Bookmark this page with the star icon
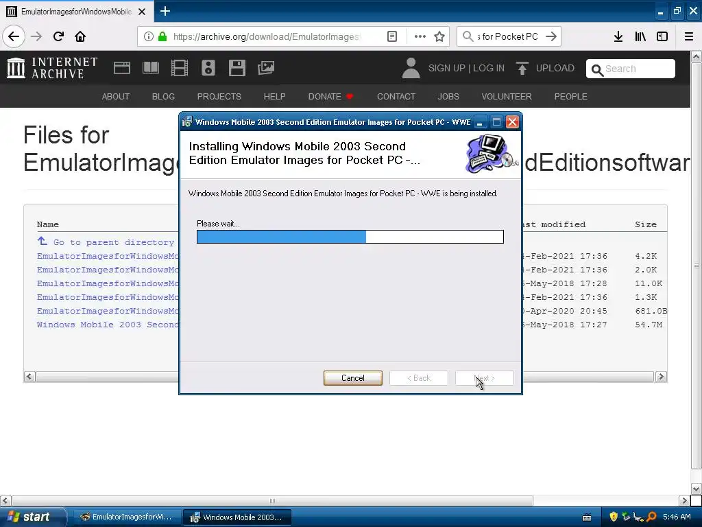Screen dimensions: 702x527 click(439, 36)
